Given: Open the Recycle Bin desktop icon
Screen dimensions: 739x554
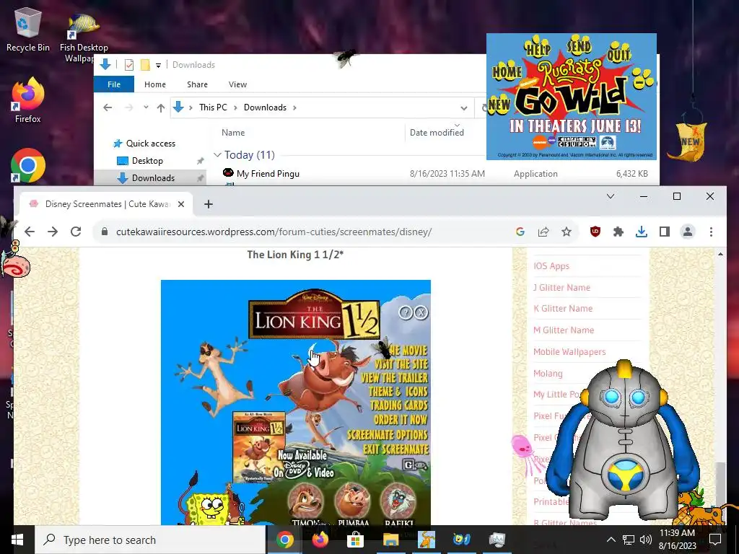Looking at the screenshot, I should click(27, 30).
